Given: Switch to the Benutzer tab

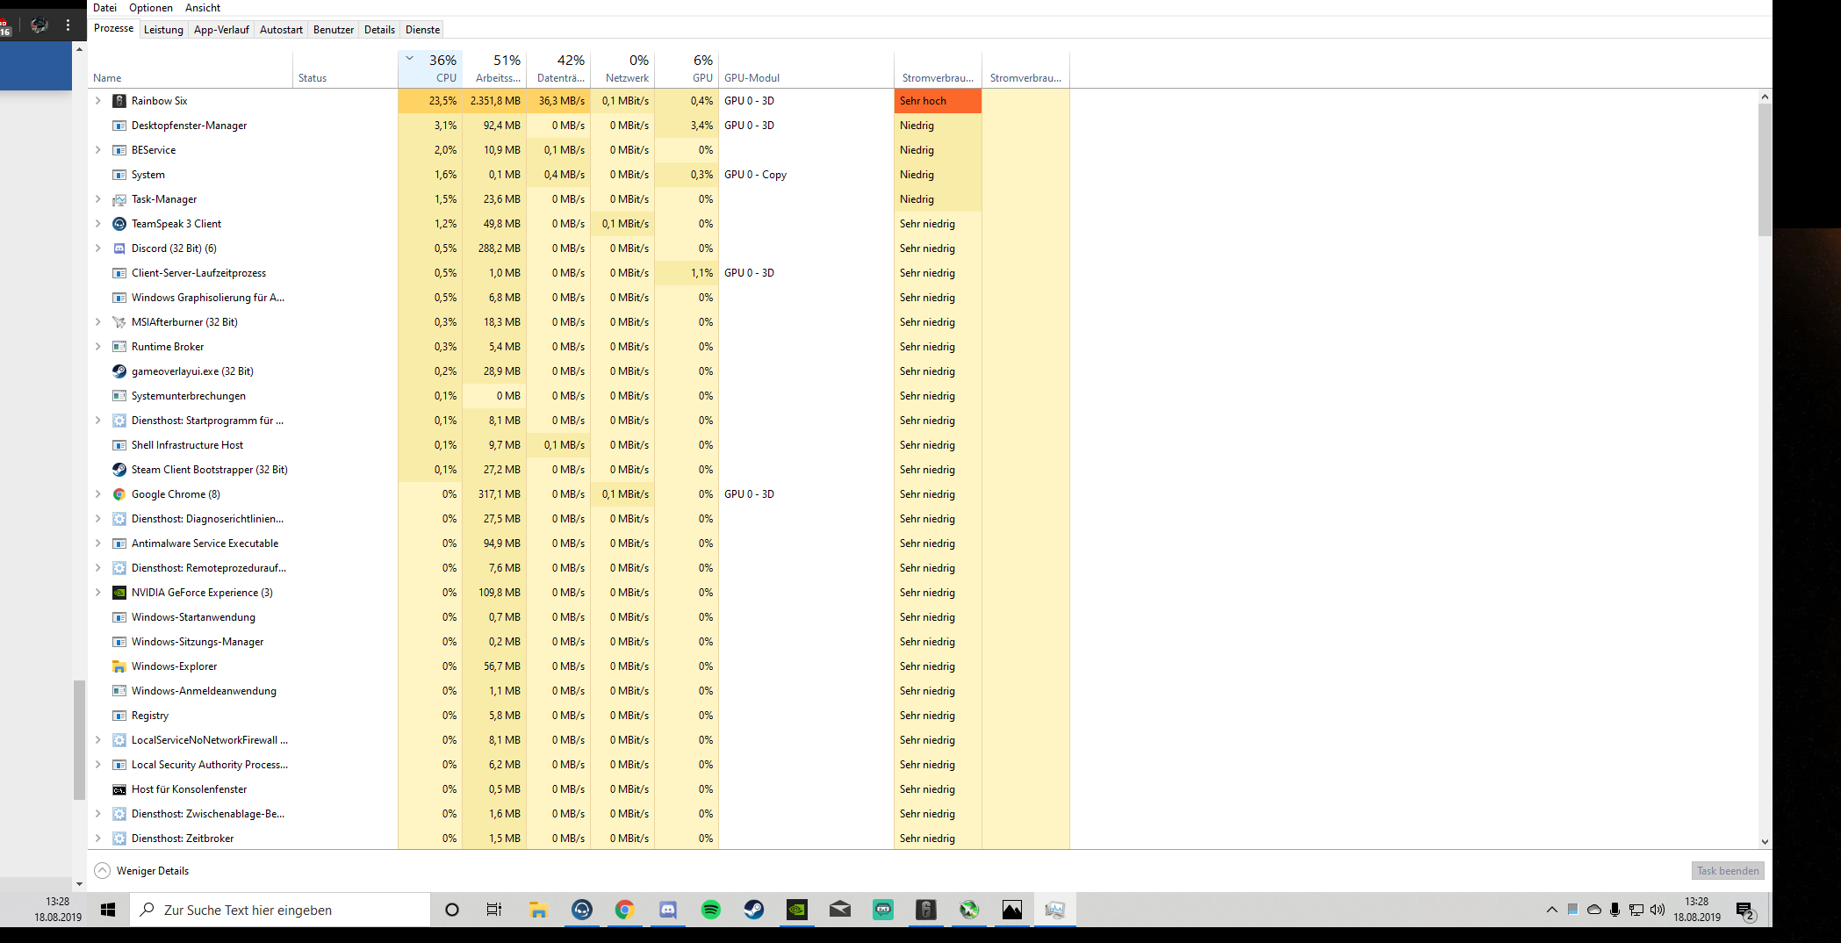Looking at the screenshot, I should click(334, 30).
